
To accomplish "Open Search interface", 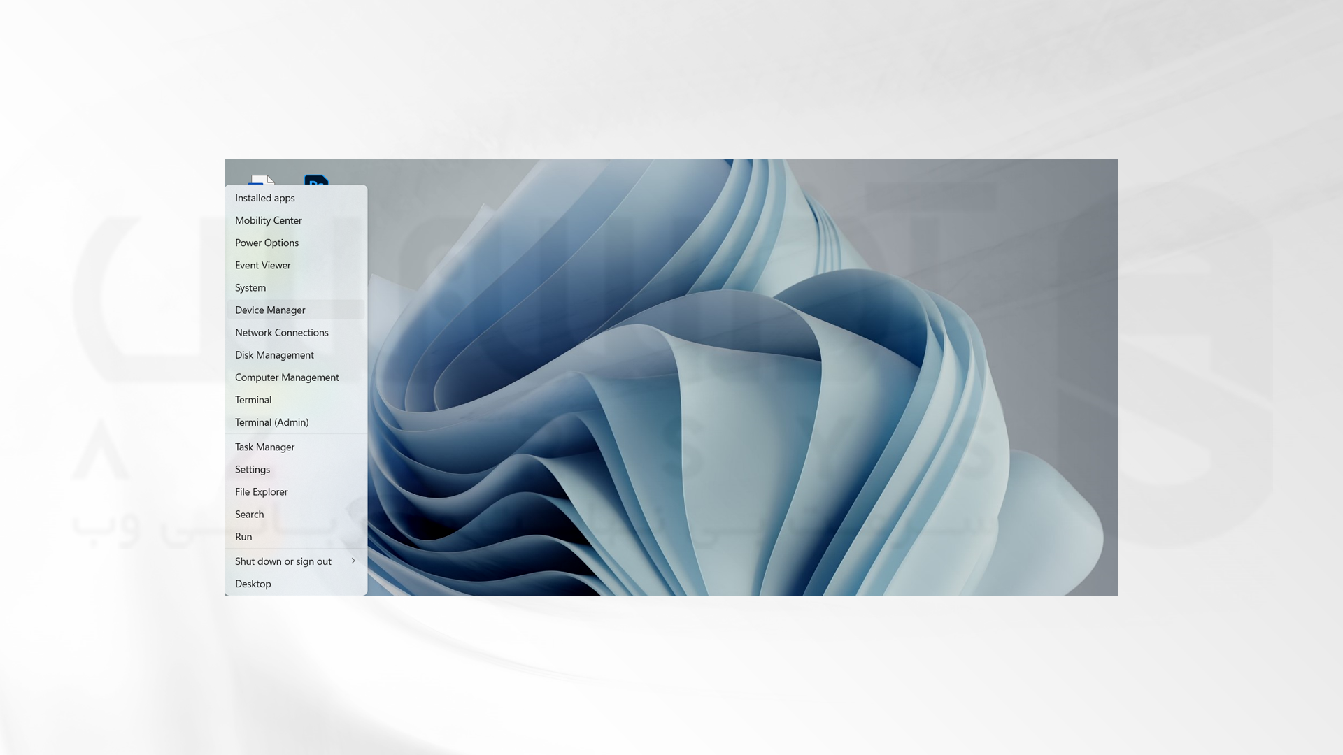I will [249, 514].
